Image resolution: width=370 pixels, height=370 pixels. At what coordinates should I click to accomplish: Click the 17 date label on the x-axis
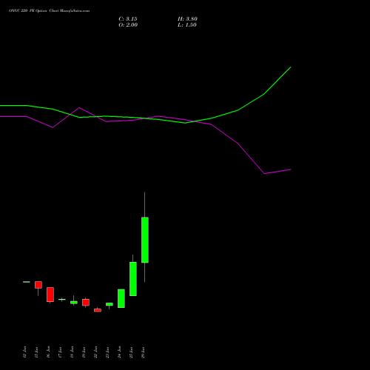pos(60,352)
